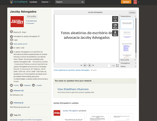
Task: Open the Twitter profile link
Action: pos(16,85)
